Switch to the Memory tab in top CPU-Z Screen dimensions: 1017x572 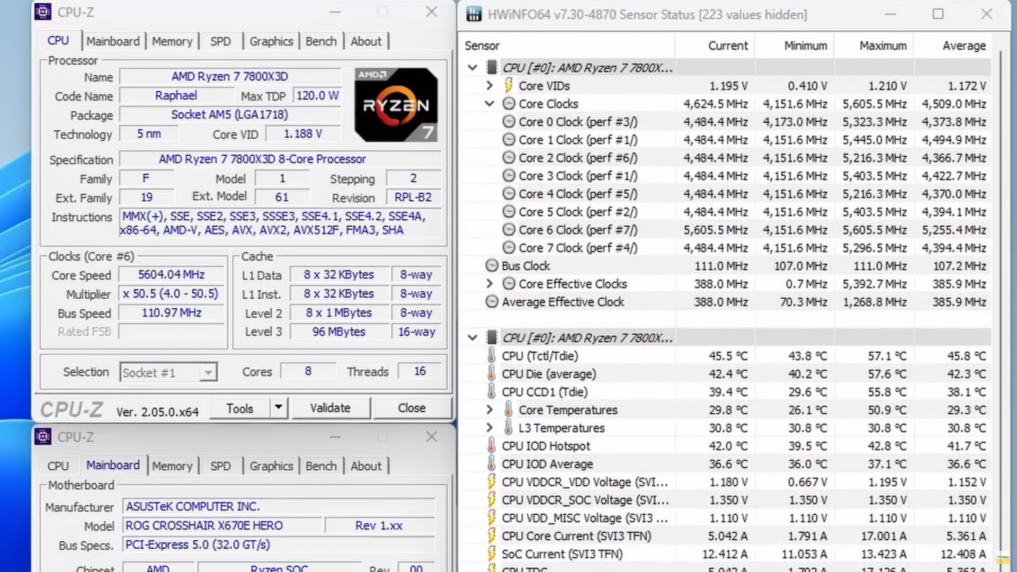point(172,41)
